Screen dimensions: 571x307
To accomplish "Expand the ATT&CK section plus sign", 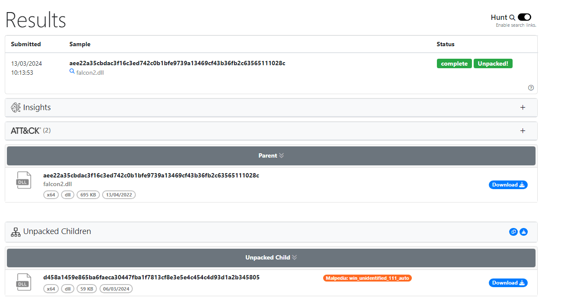I will [523, 131].
